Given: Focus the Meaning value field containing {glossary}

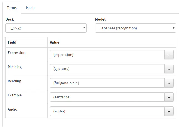Looking at the screenshot, I should coord(107,69).
